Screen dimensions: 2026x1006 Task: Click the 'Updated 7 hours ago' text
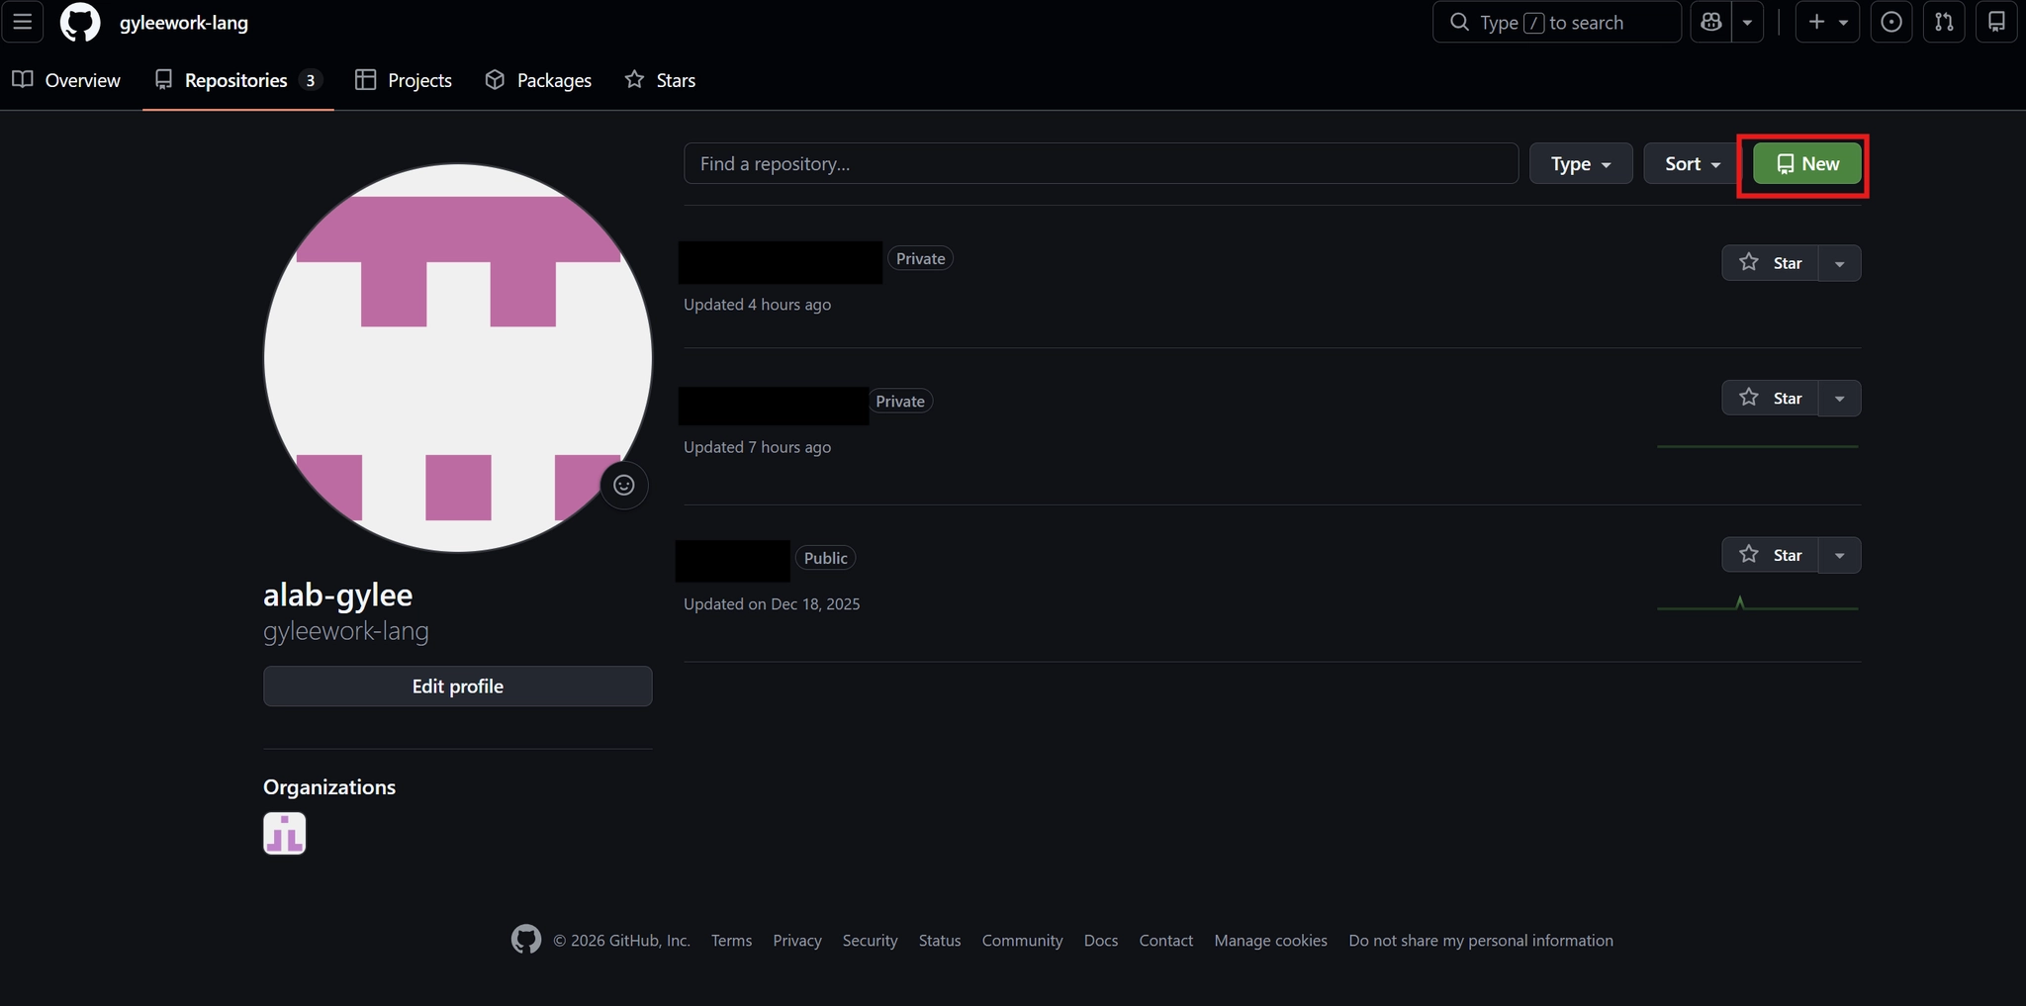(758, 447)
